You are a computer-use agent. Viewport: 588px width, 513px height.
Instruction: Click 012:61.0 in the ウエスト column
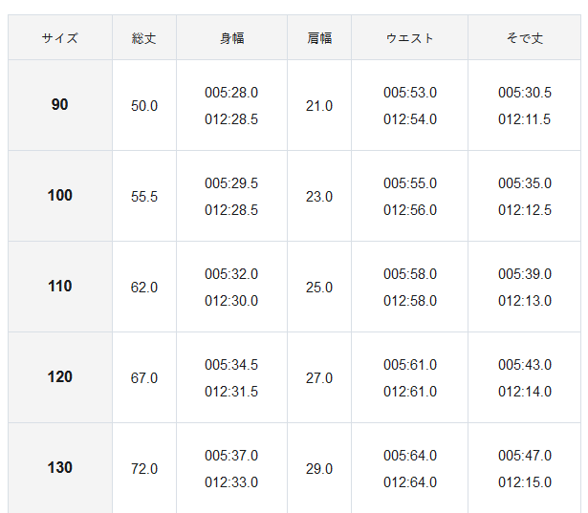(410, 392)
